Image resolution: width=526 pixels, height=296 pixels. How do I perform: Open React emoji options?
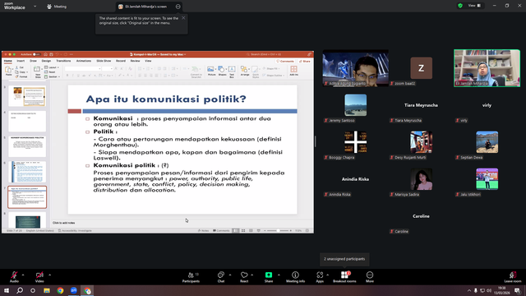(244, 276)
